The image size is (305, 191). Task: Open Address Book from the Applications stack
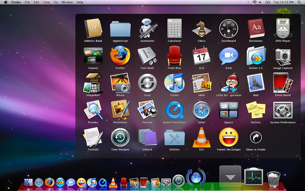point(93,28)
